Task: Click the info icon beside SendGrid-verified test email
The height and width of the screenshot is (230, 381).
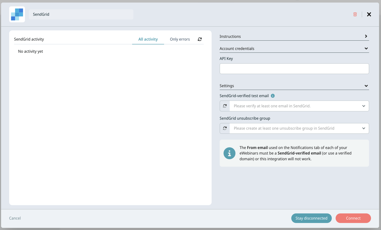Action: pos(273,96)
